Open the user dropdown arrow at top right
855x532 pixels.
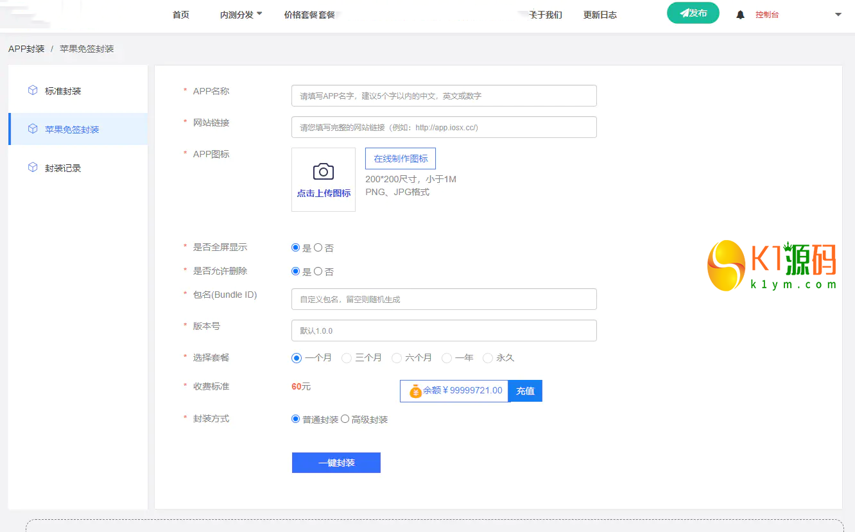838,15
